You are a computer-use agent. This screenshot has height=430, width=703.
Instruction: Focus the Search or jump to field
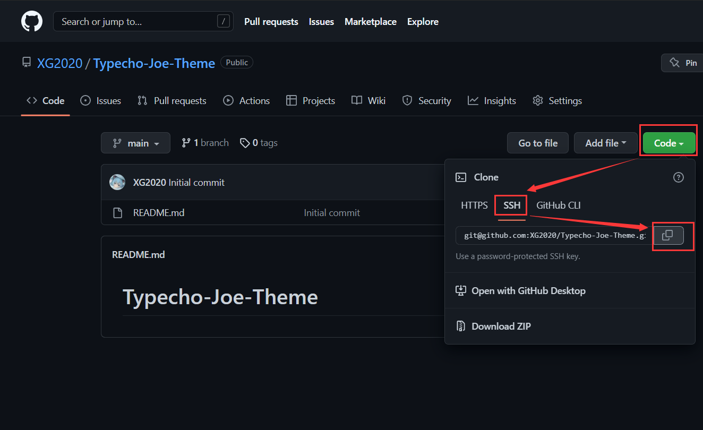(143, 21)
